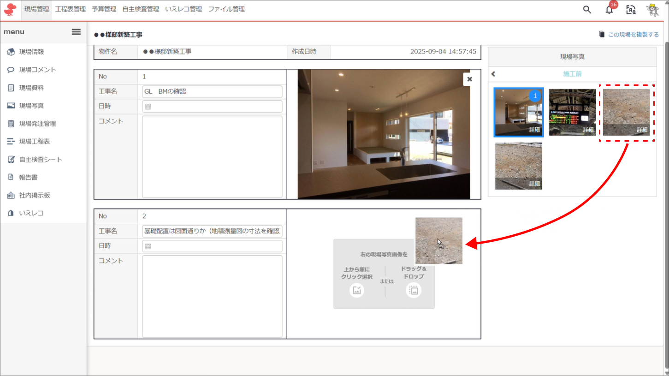Go back with the 施工前 chevron arrow
669x376 pixels.
tap(493, 74)
